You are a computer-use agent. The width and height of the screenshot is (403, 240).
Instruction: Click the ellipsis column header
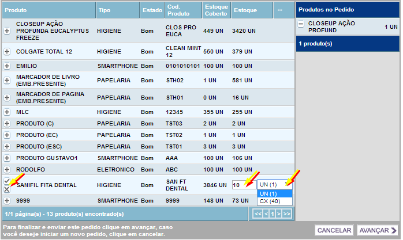[283, 10]
